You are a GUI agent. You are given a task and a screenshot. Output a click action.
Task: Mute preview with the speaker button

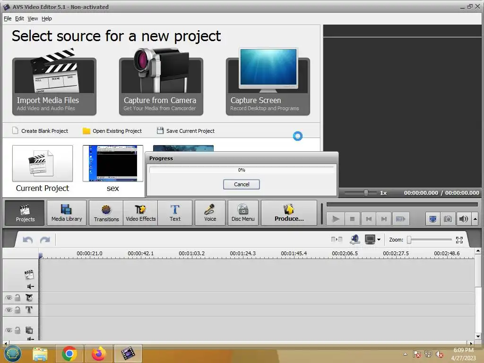tap(463, 219)
